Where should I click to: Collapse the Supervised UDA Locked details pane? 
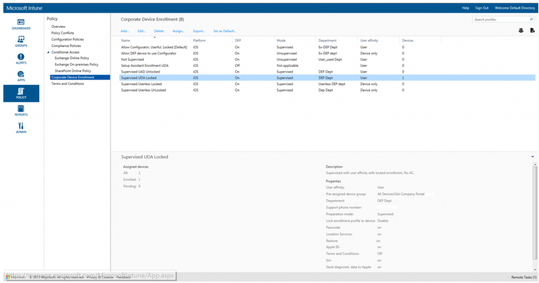pos(533,157)
